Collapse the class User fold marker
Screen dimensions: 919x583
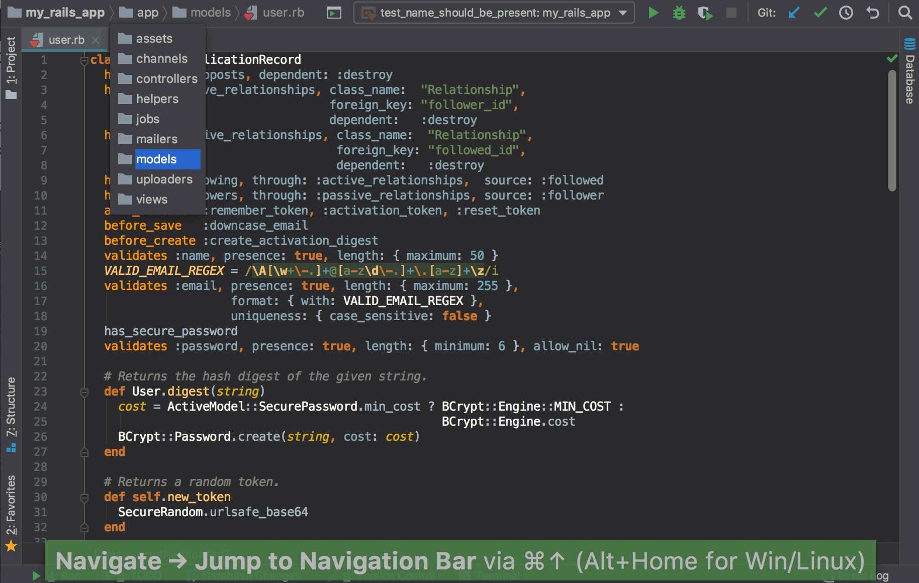coord(84,60)
